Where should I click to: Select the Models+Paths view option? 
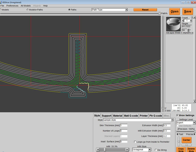tap(28, 10)
